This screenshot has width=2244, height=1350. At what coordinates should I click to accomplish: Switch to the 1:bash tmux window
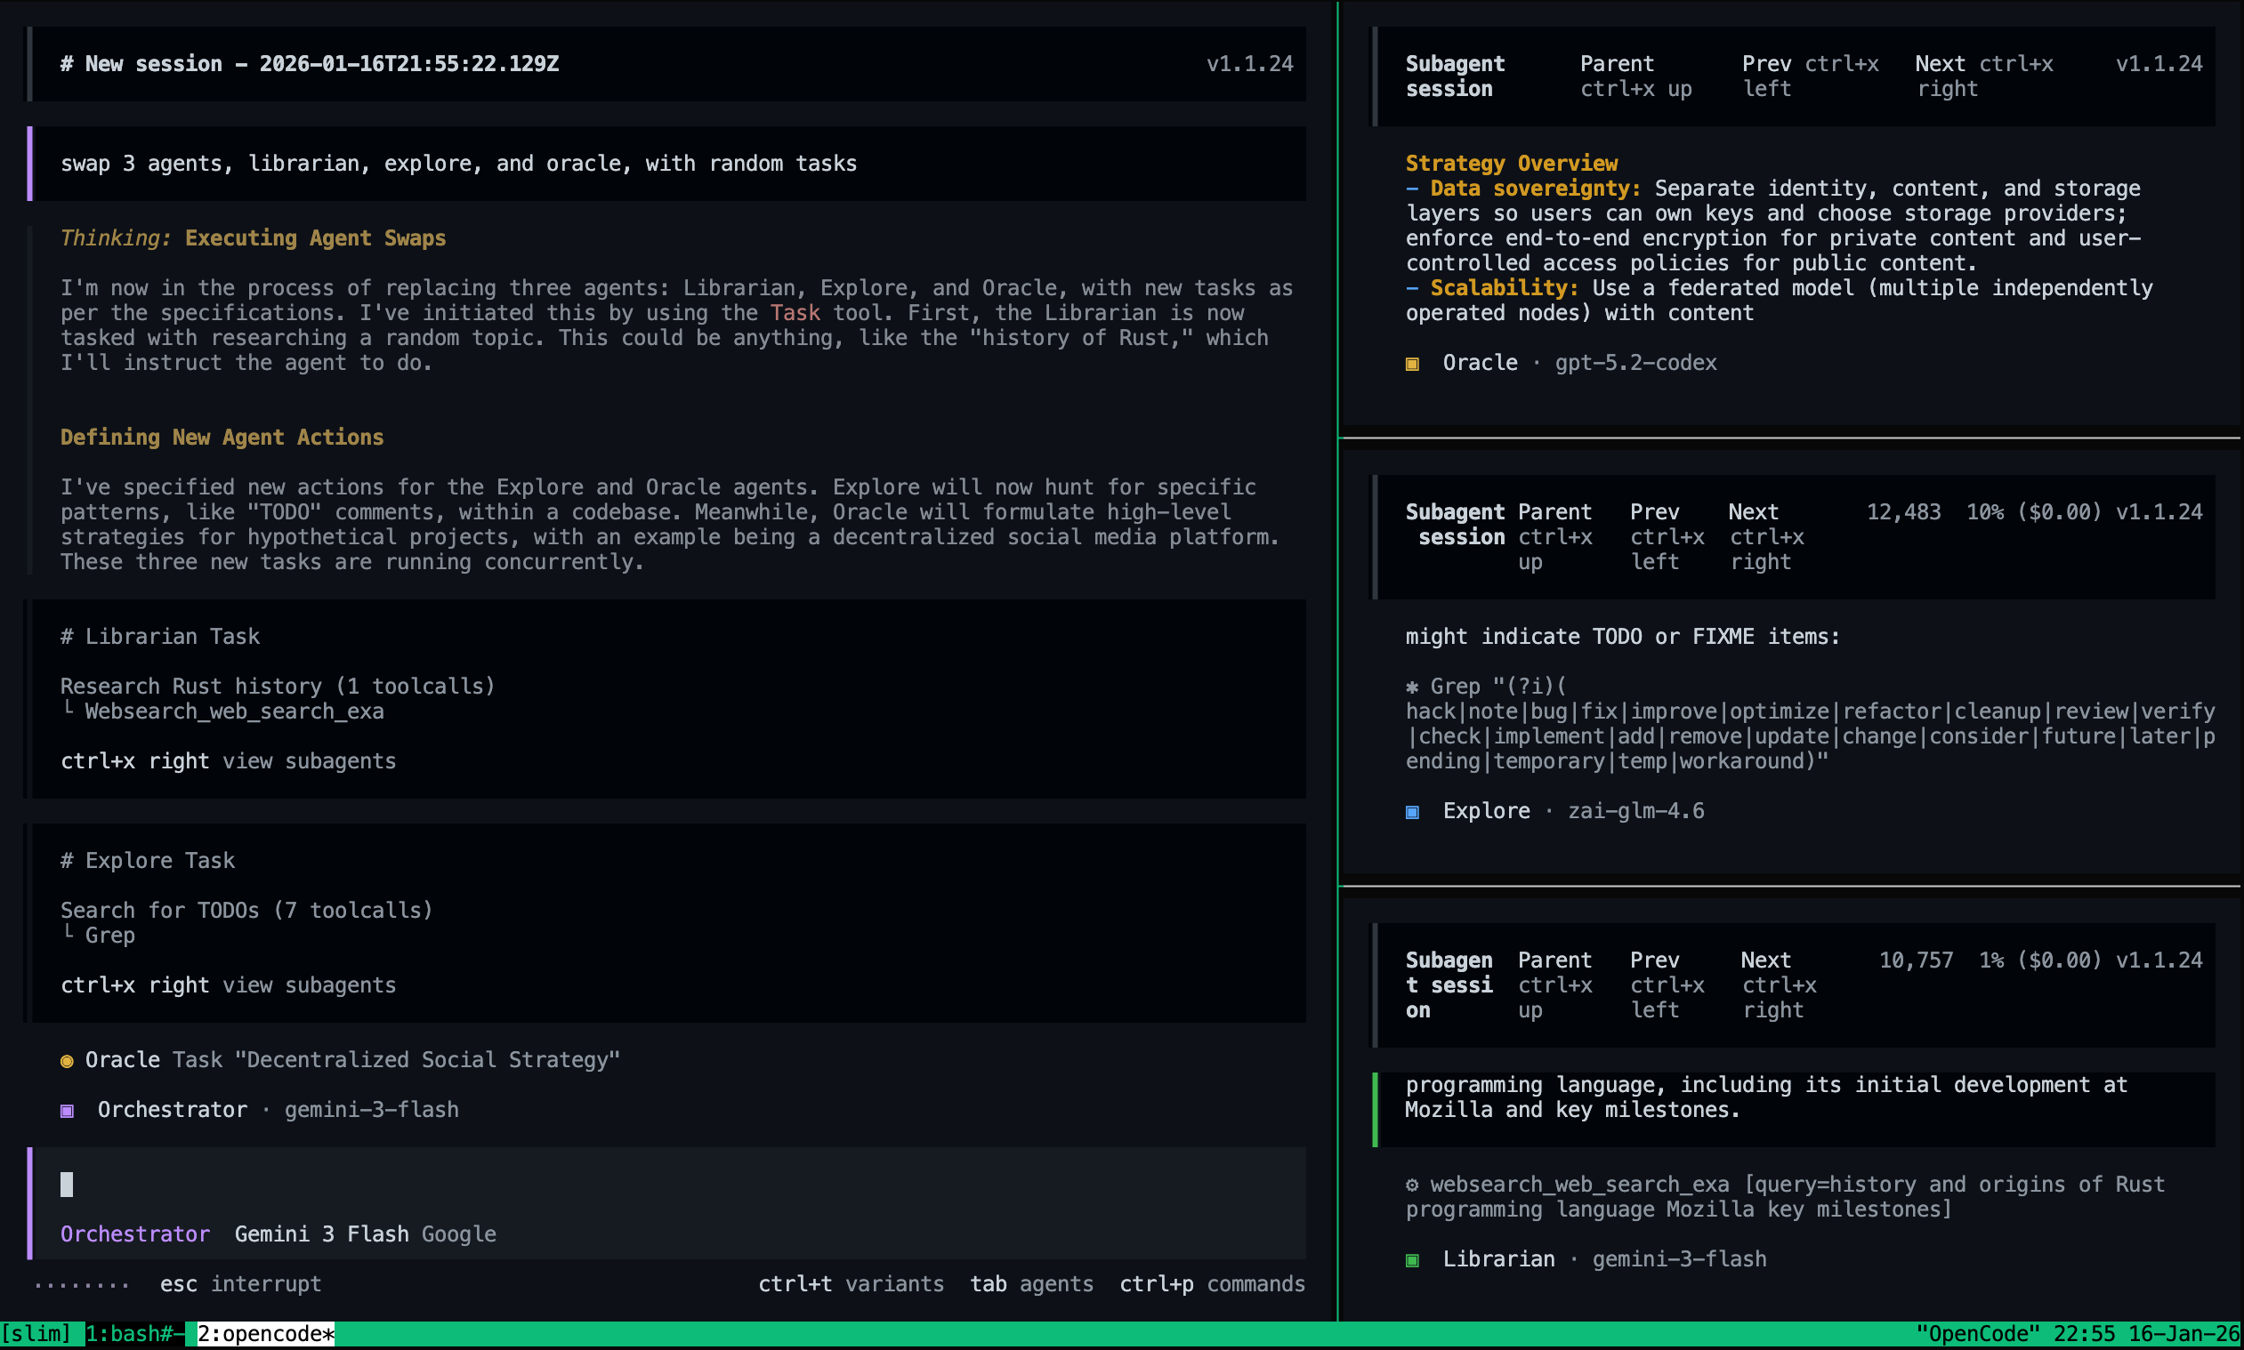coord(133,1334)
